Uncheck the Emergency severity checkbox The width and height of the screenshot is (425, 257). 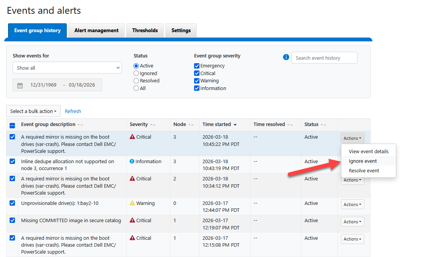197,66
